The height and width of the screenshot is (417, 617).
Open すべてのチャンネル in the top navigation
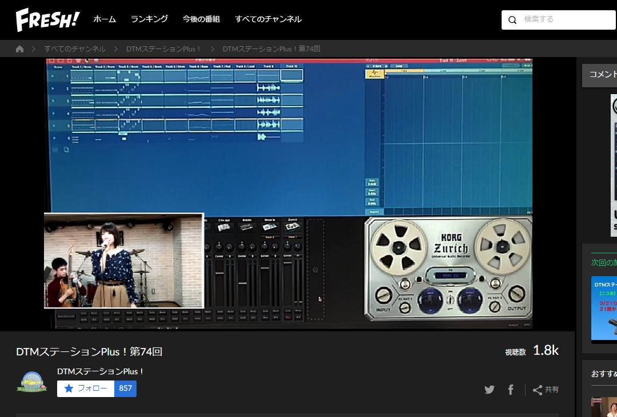click(x=269, y=19)
